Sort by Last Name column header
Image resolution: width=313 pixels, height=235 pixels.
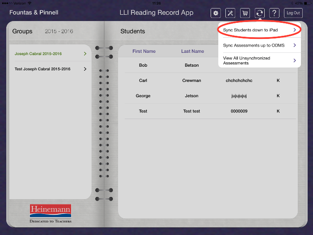point(192,51)
